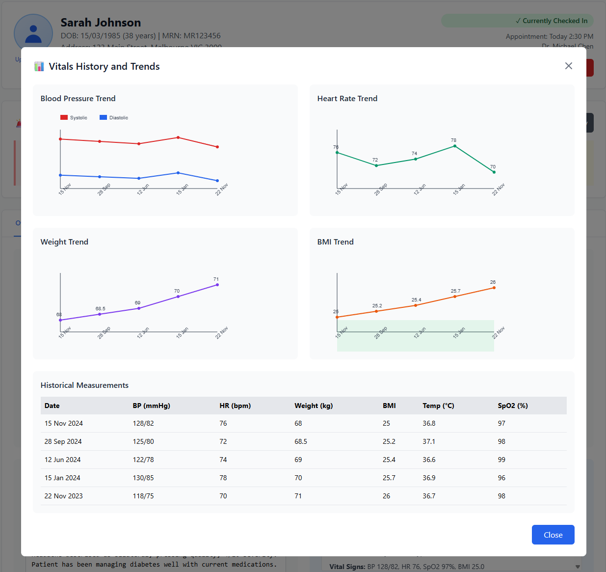Click the blue Diastolic legend color box
The width and height of the screenshot is (606, 572).
click(103, 118)
